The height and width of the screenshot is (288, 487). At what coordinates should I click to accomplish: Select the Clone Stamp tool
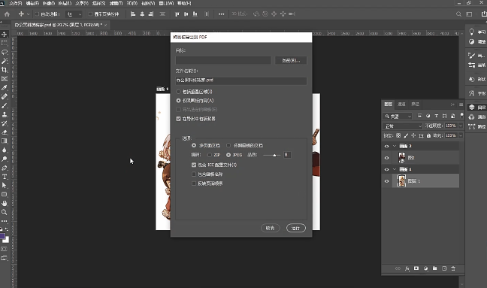[x=5, y=114]
